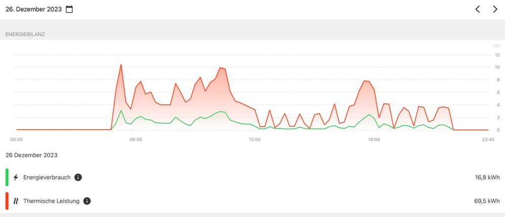505x217 pixels.
Task: Click the 12:00 time axis label
Action: point(255,140)
